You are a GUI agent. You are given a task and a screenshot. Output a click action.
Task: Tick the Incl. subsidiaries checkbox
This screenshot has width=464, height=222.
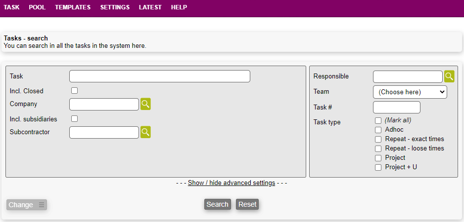(x=75, y=118)
